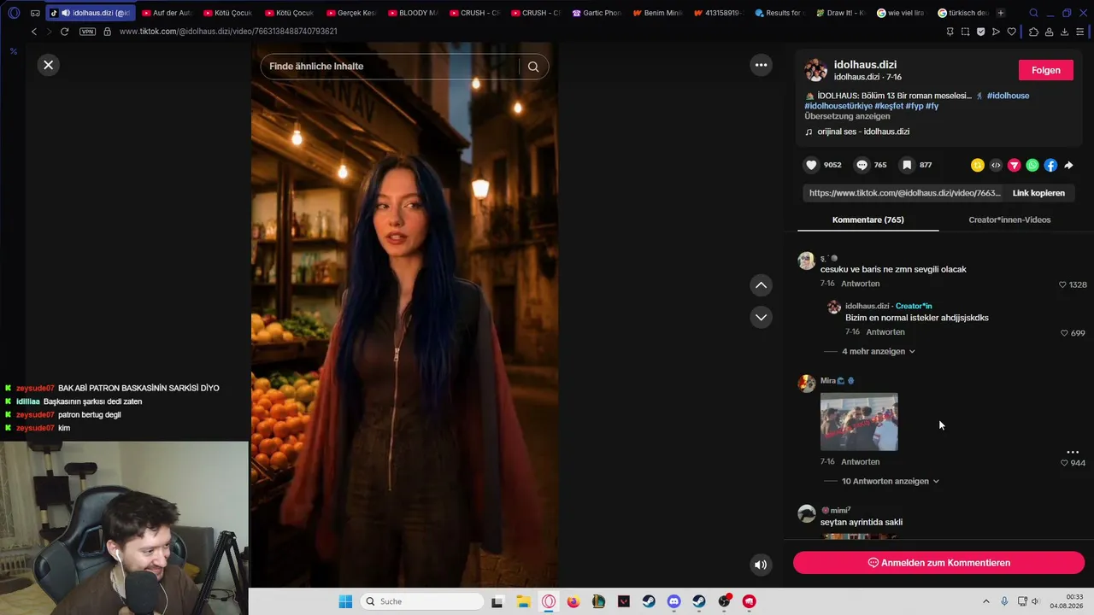Switch to the Creator*innen-Videos tab
The height and width of the screenshot is (615, 1094).
click(x=1009, y=220)
